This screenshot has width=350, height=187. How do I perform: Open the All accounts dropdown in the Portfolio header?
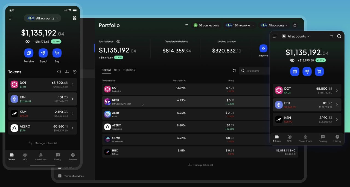coord(274,25)
